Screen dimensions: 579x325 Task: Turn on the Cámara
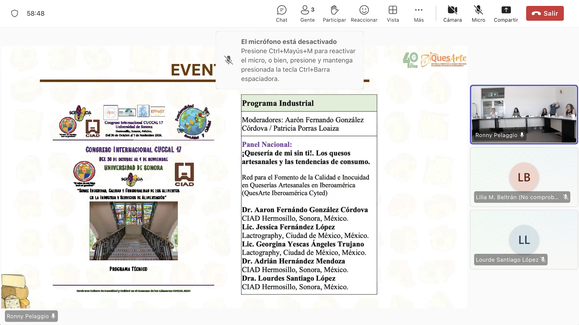point(452,13)
